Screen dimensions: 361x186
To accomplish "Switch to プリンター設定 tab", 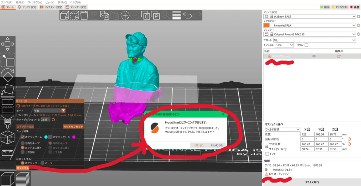I will 76,7.
